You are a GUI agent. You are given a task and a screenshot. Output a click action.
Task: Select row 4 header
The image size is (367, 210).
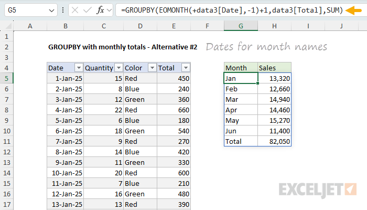click(x=6, y=68)
